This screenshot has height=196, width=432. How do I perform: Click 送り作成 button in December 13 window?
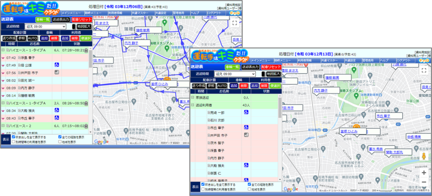[x=198, y=86]
